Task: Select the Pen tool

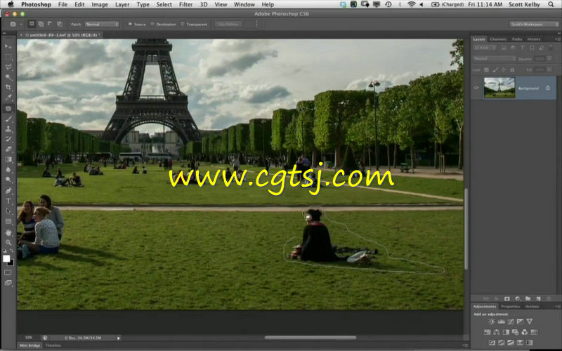Action: tap(8, 191)
